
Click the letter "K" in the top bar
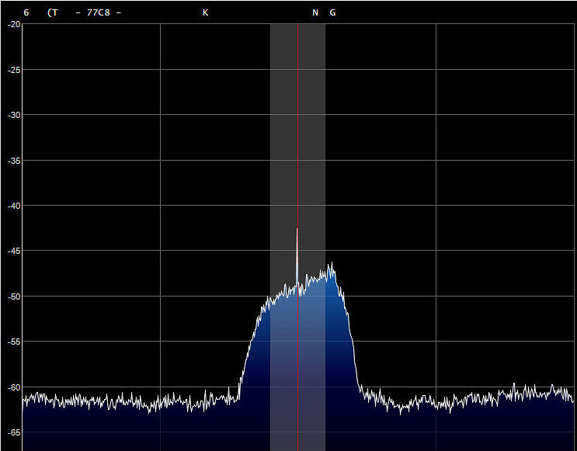(x=205, y=13)
